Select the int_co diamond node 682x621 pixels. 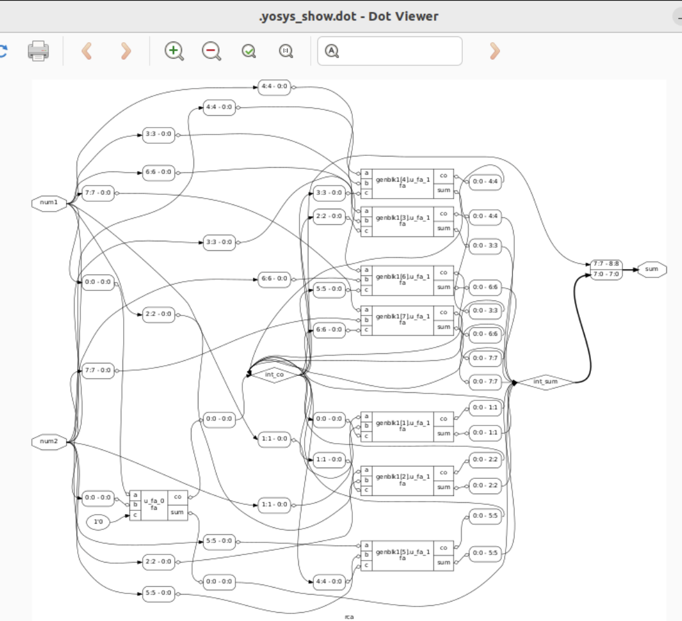pos(274,375)
